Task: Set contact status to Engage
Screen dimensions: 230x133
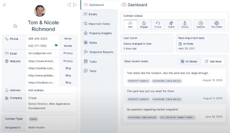Action: (144, 25)
